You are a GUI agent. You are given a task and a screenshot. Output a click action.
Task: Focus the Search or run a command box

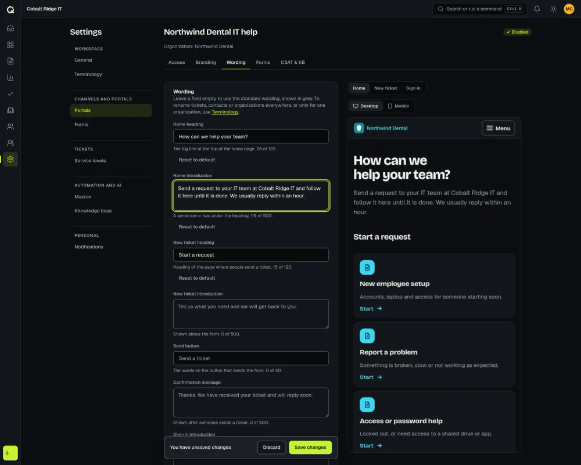480,9
